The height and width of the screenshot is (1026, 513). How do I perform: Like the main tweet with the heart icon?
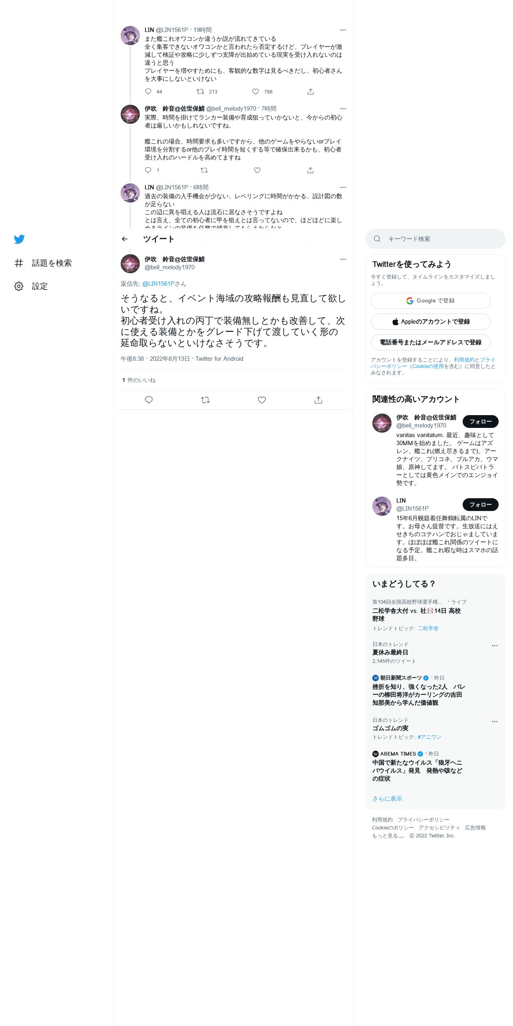[262, 400]
